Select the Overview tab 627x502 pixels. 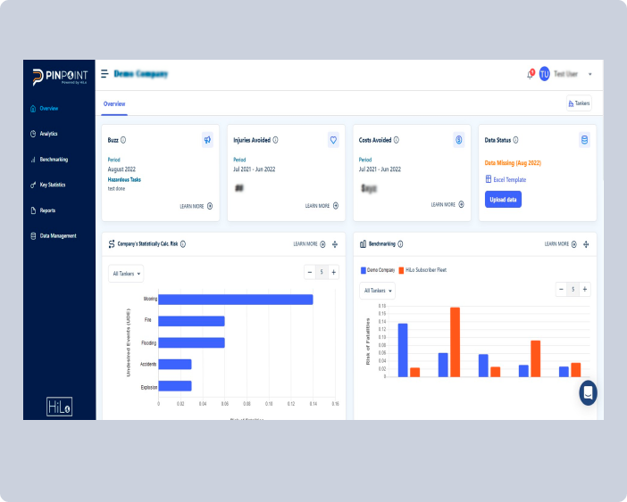(113, 103)
